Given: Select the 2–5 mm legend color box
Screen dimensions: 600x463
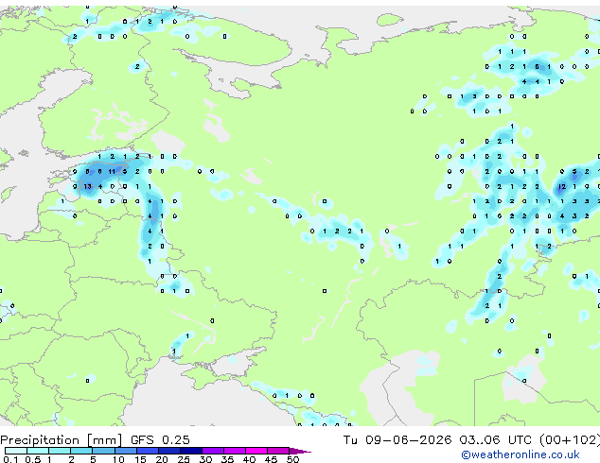Looking at the screenshot, I should coord(81,451).
